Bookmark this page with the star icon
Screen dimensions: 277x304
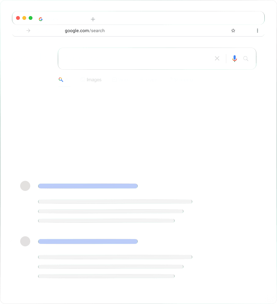point(233,31)
